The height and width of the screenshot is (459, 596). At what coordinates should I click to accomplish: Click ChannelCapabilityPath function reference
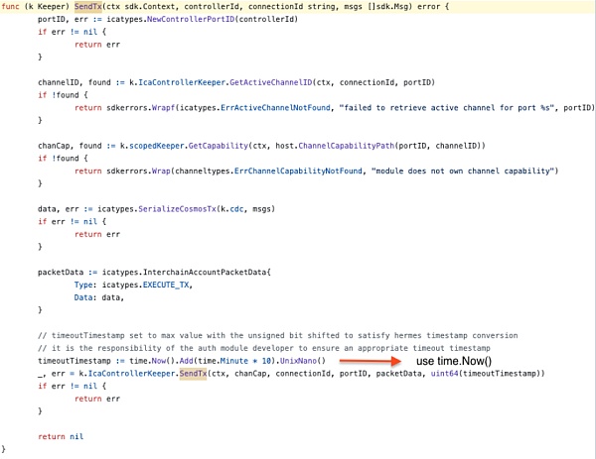click(347, 146)
